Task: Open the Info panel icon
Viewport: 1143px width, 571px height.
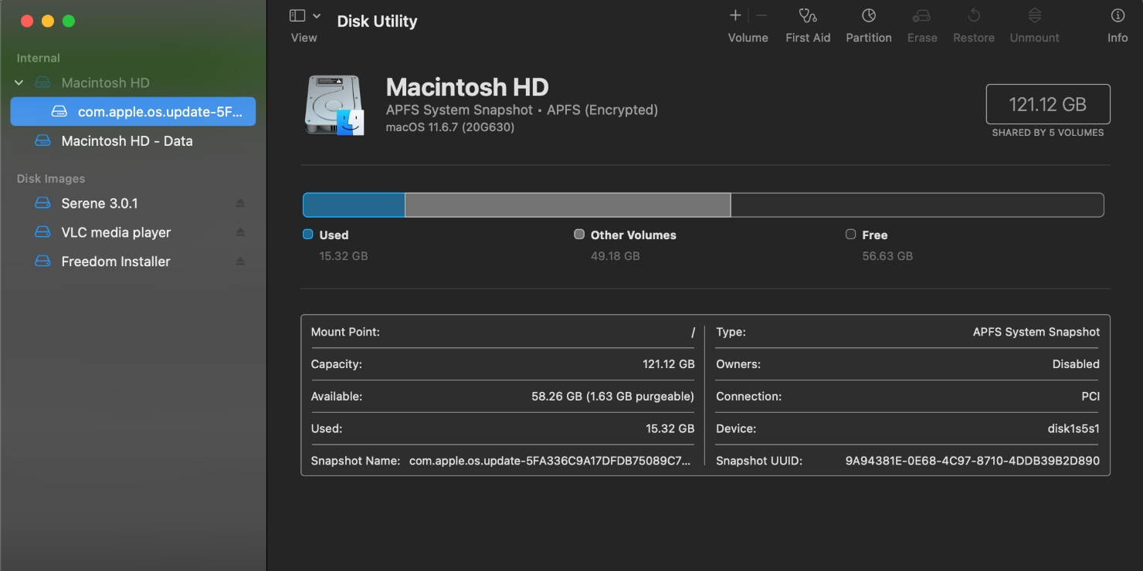Action: pos(1118,15)
